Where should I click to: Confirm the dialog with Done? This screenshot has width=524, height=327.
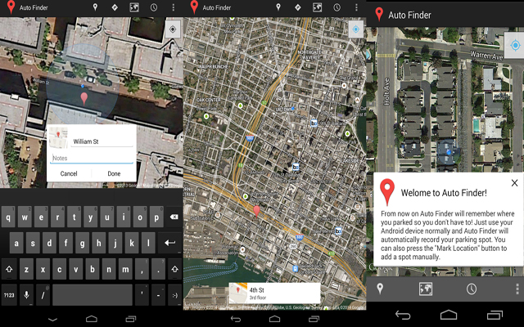114,173
